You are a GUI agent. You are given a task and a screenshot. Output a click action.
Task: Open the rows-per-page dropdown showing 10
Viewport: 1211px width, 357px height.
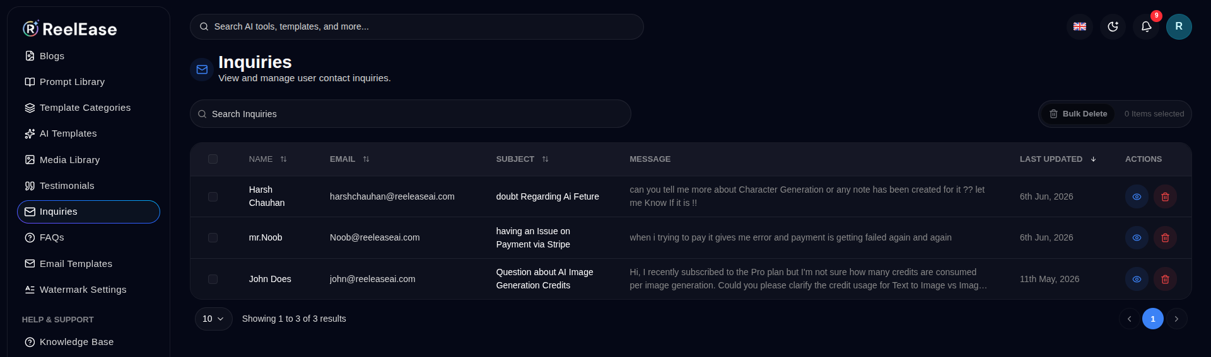213,319
